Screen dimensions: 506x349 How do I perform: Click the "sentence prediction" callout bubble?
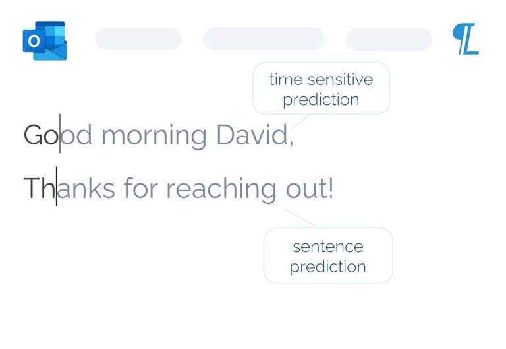pos(327,256)
